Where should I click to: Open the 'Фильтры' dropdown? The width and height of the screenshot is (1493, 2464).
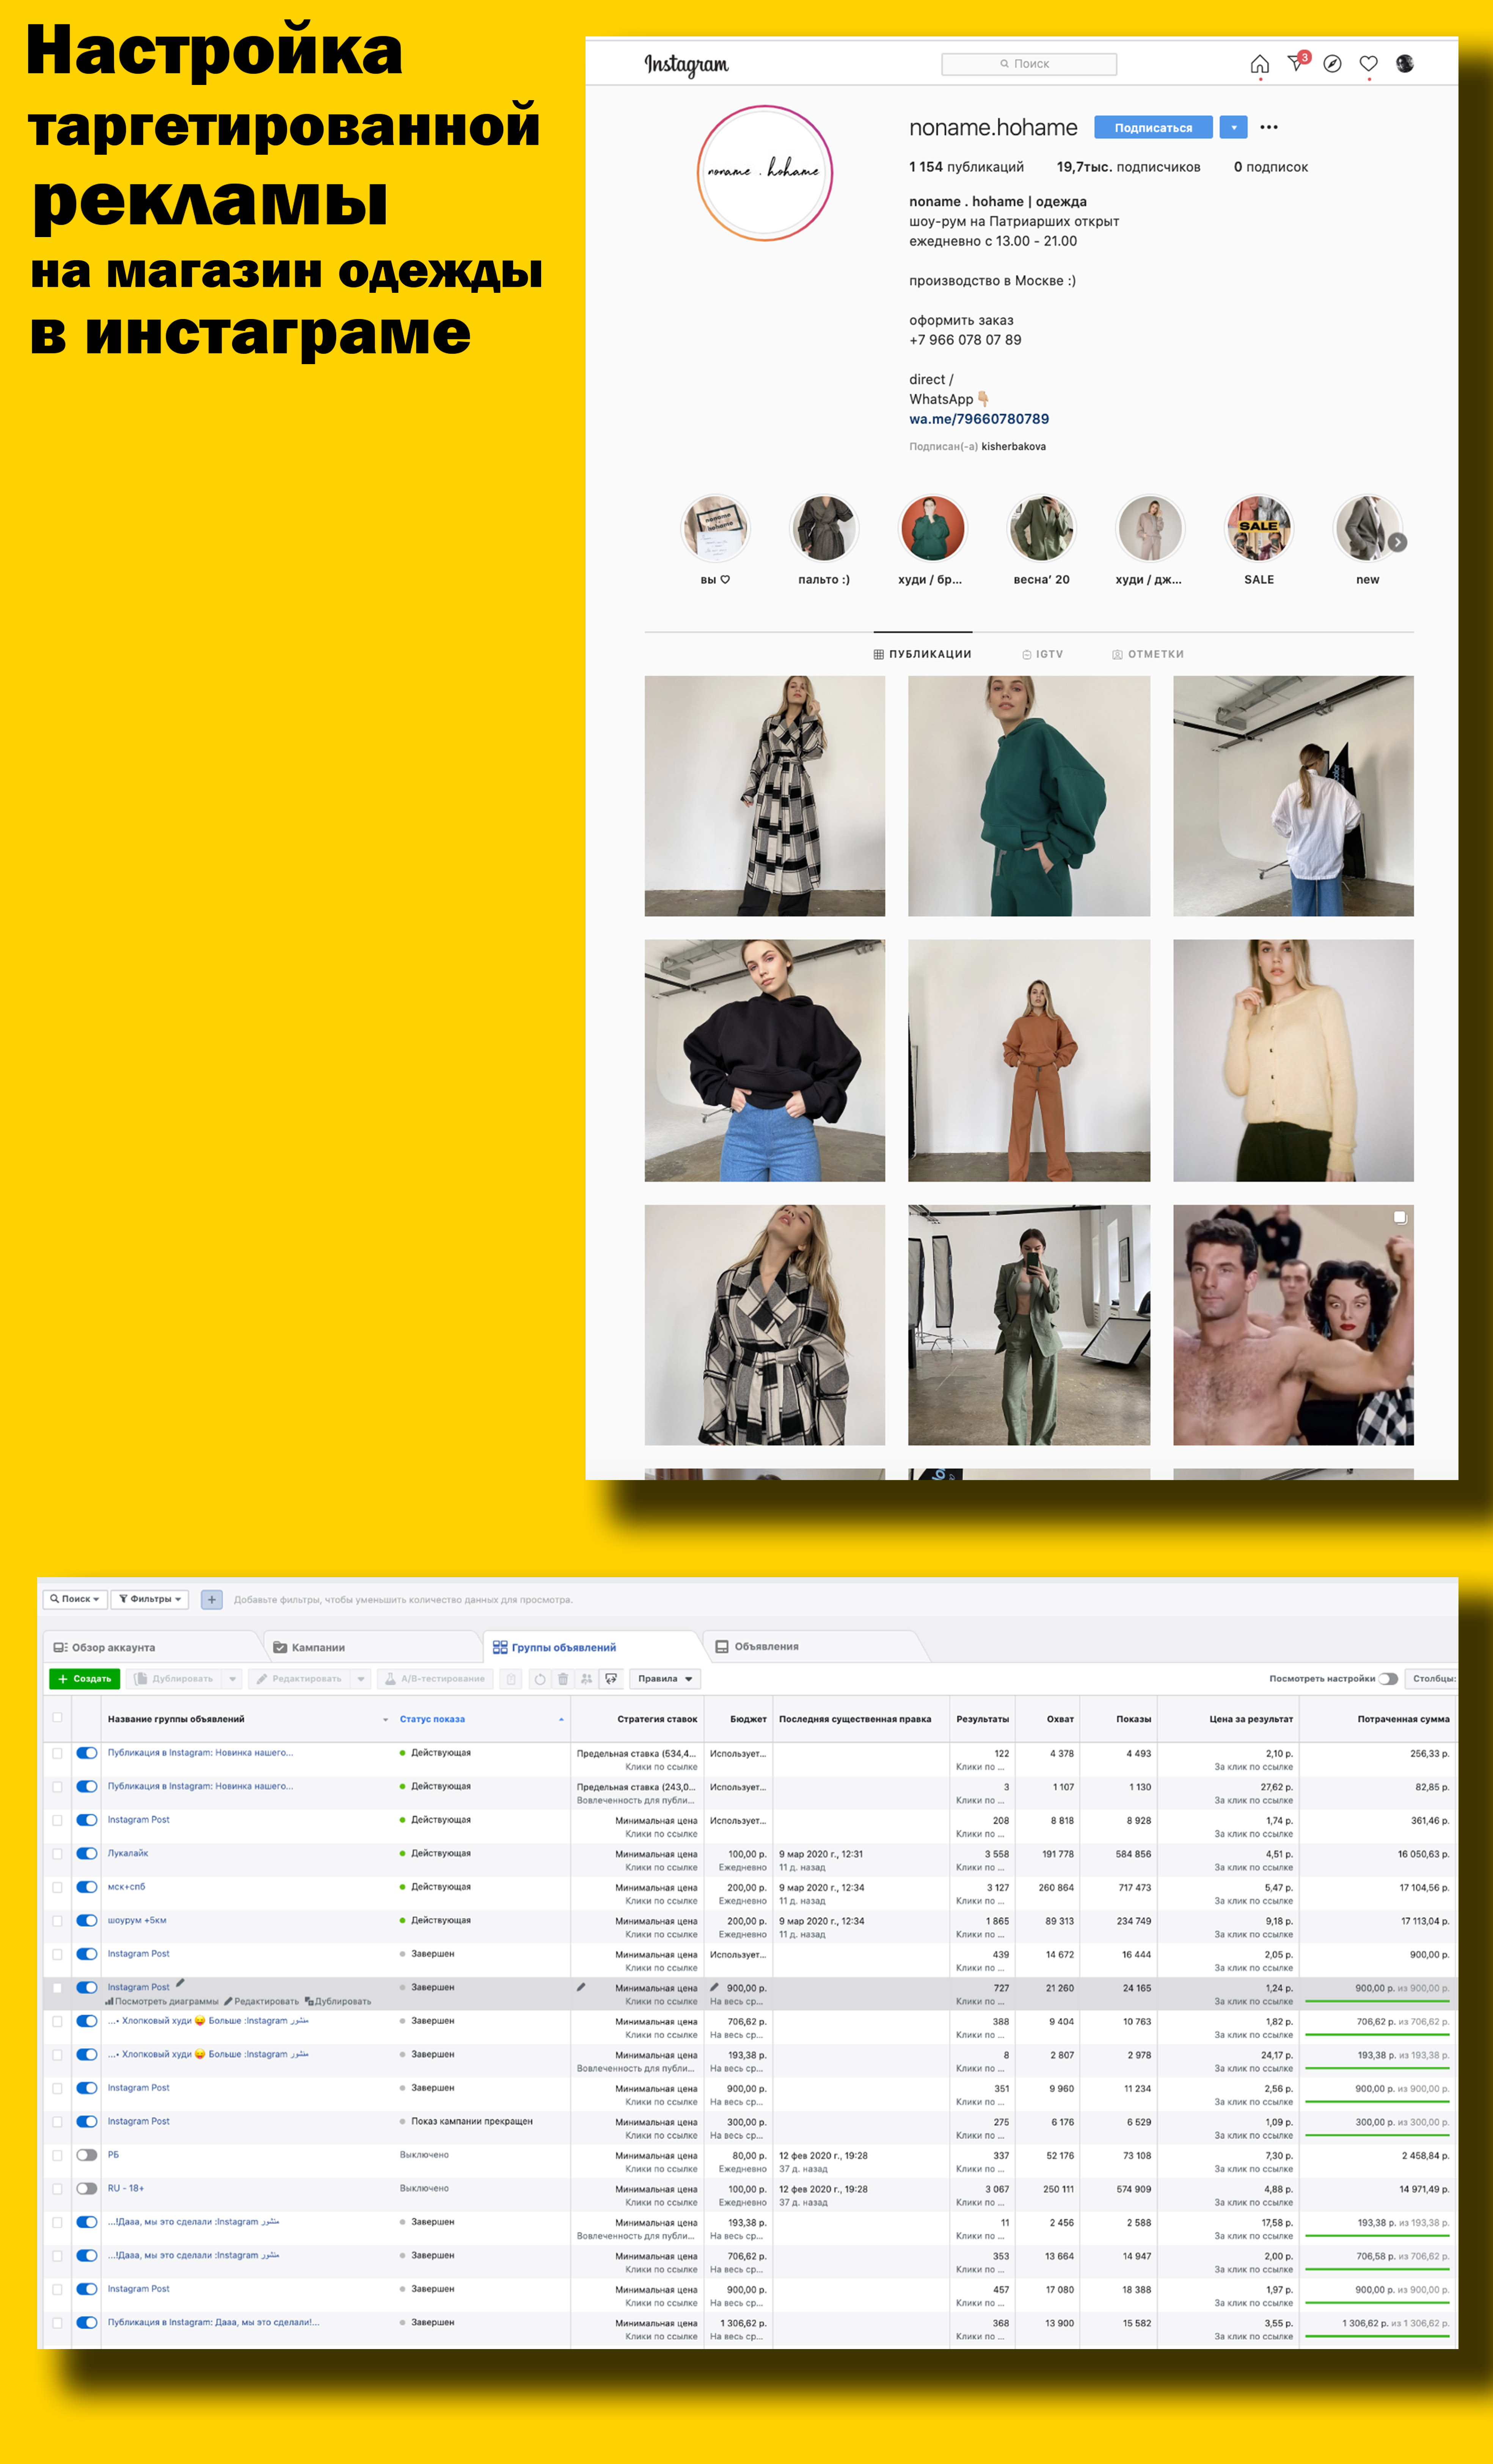(x=150, y=1599)
